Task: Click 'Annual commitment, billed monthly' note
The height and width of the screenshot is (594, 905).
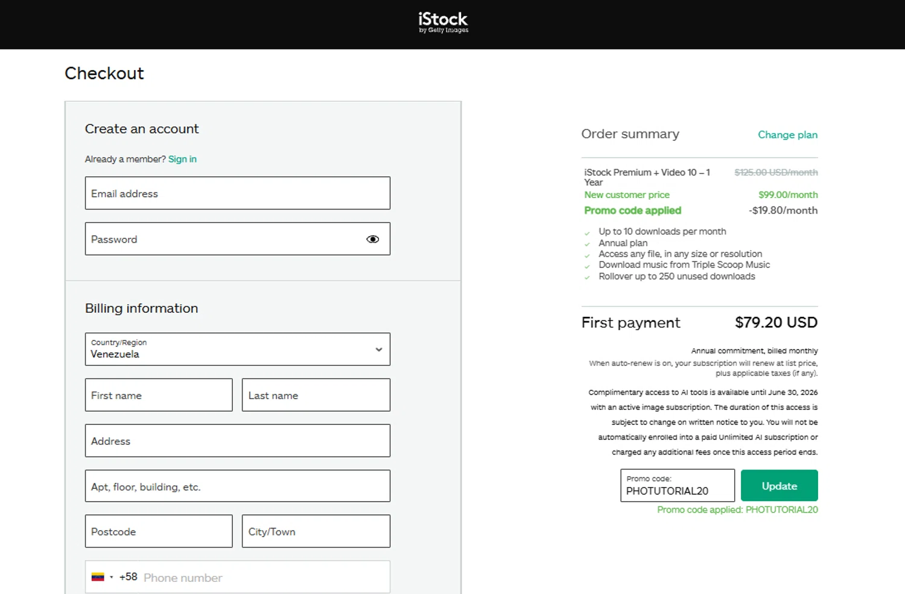Action: point(754,351)
